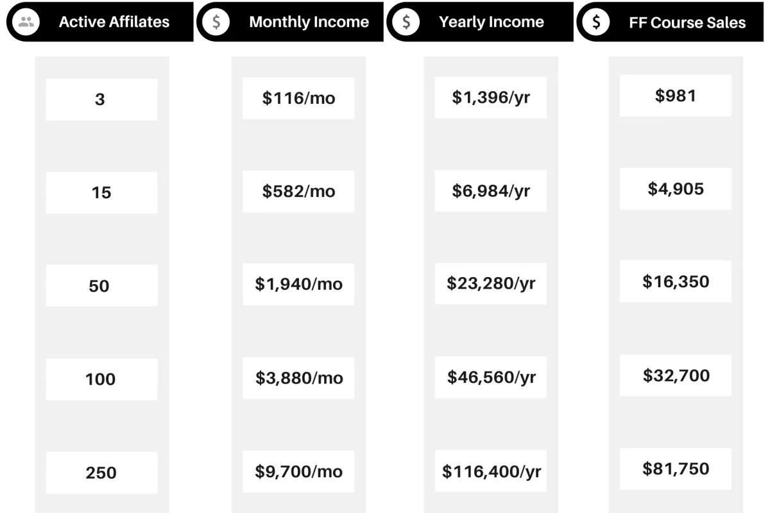Select the 250 affiliates cell
This screenshot has height=513, width=770.
[101, 473]
